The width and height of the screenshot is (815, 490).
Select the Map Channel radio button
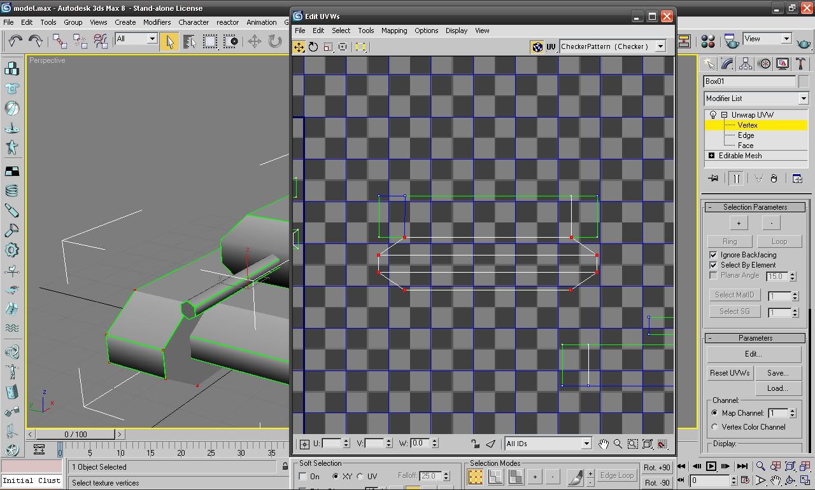715,413
